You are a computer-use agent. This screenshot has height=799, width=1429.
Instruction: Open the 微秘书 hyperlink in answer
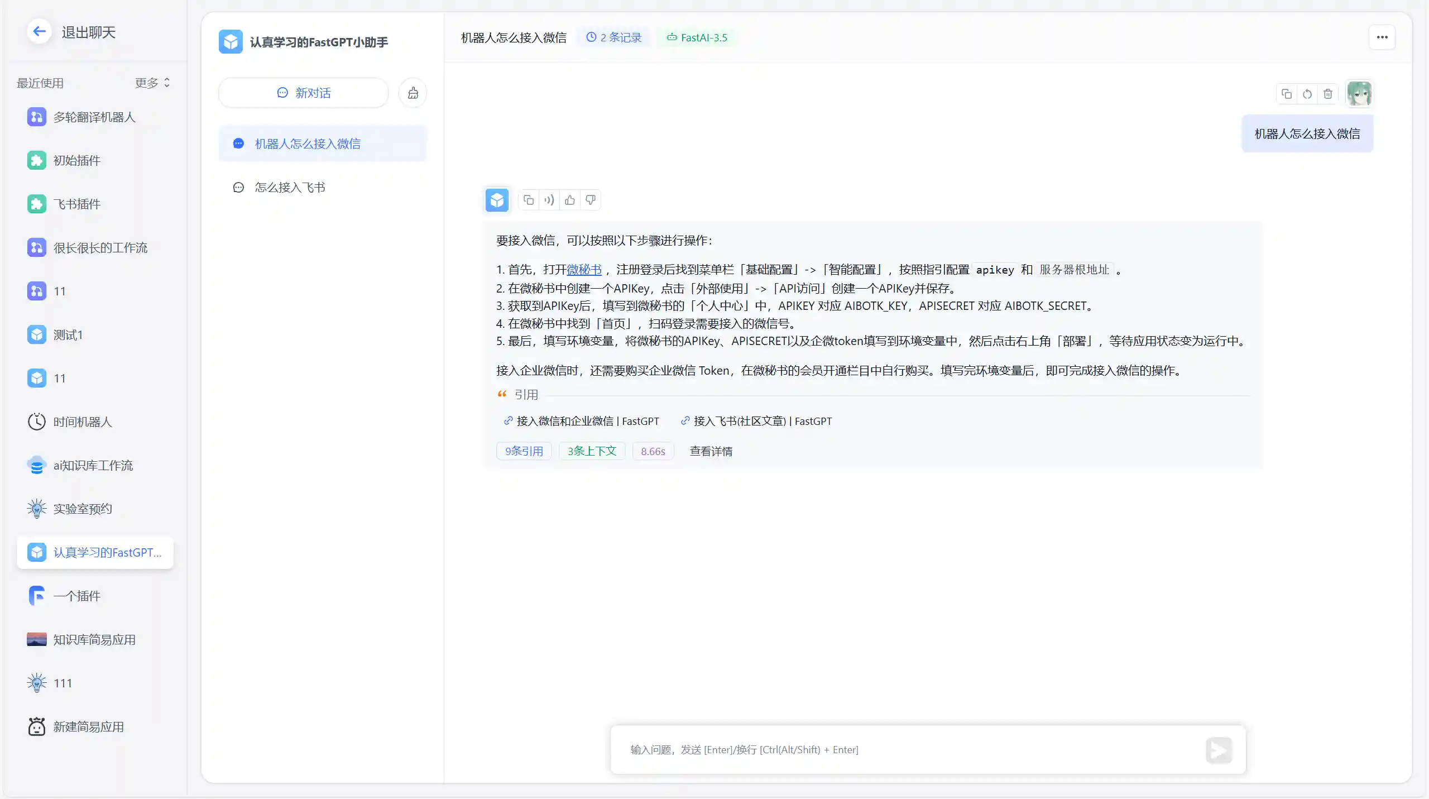coord(584,270)
